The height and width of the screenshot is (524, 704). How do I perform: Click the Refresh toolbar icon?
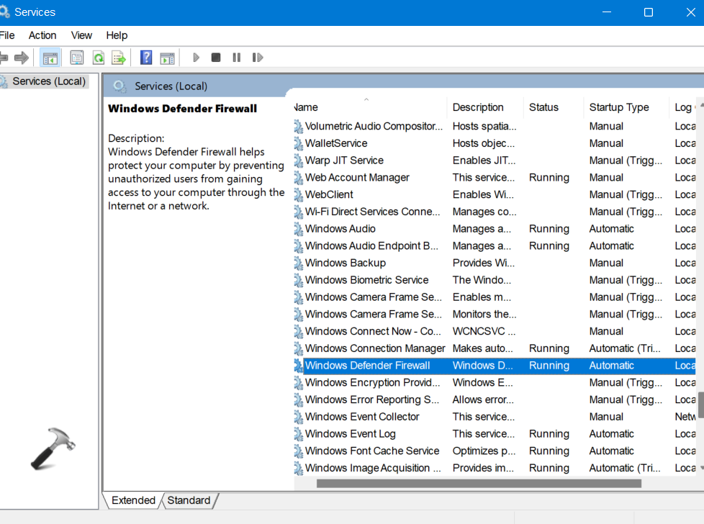98,58
